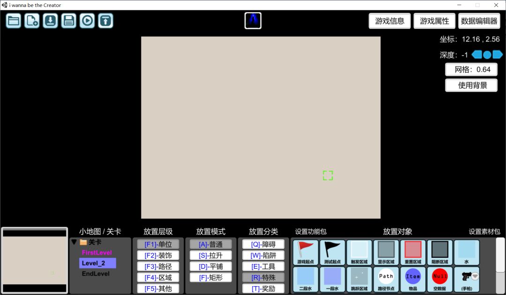This screenshot has height=295, width=506.
Task: Select the black flag 测试起点 object
Action: 333,252
